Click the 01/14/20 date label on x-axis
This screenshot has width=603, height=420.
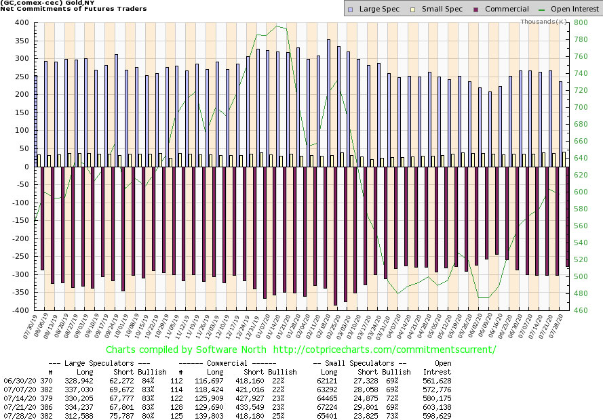(x=273, y=326)
